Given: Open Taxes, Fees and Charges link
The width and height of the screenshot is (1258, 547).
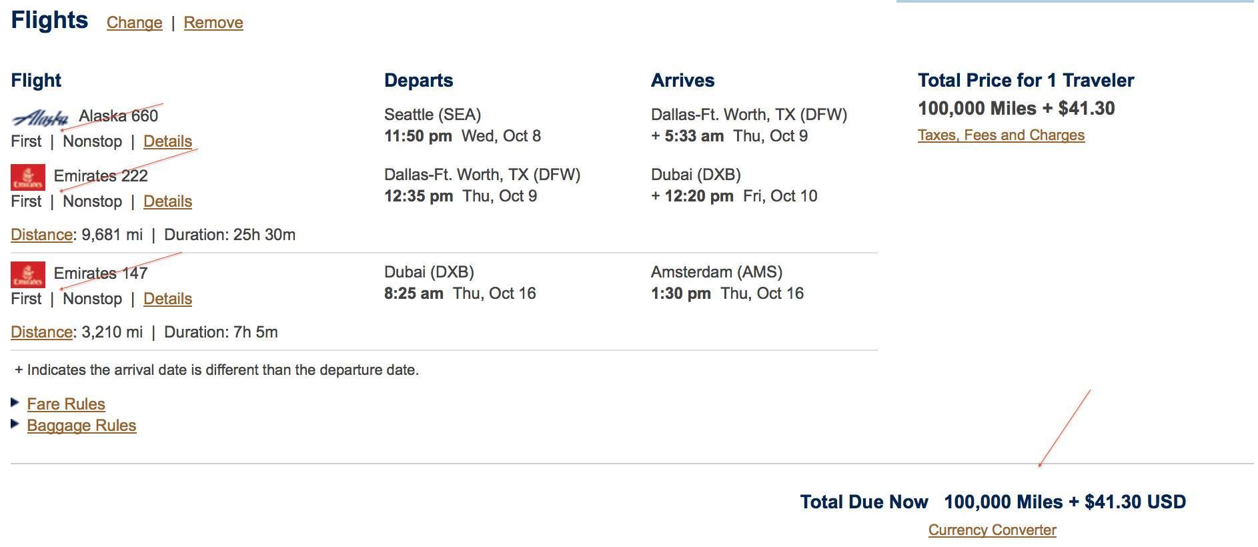Looking at the screenshot, I should click(x=1001, y=135).
